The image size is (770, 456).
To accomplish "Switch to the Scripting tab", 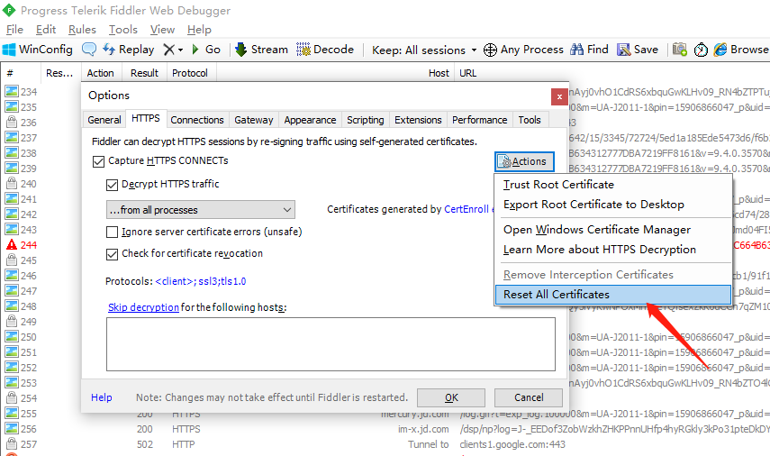I will [366, 120].
